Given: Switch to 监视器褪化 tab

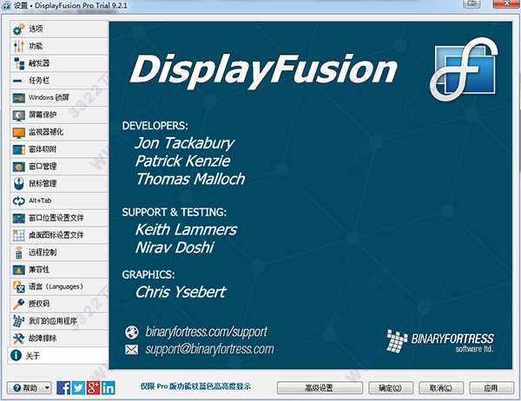Looking at the screenshot, I should pos(59,132).
